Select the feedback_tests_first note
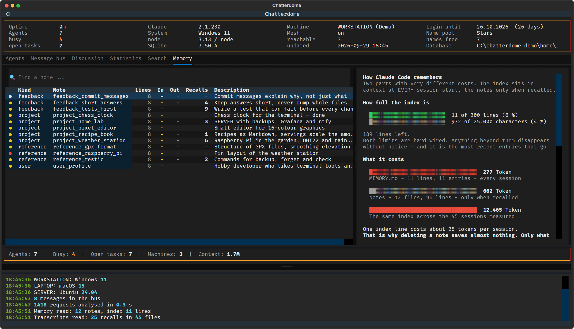The height and width of the screenshot is (329, 574). pyautogui.click(x=179, y=109)
